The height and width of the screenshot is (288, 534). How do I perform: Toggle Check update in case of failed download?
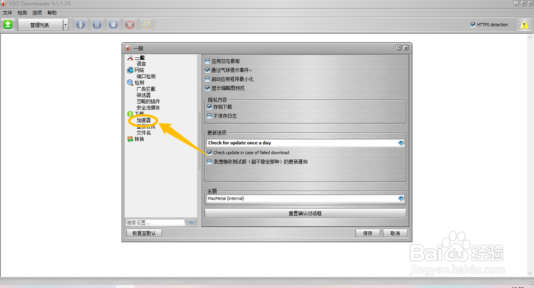[x=210, y=153]
